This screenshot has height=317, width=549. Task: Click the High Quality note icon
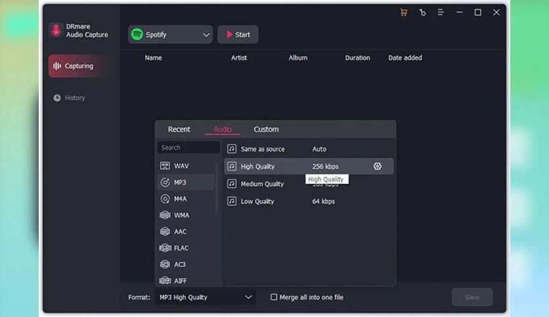click(x=231, y=166)
